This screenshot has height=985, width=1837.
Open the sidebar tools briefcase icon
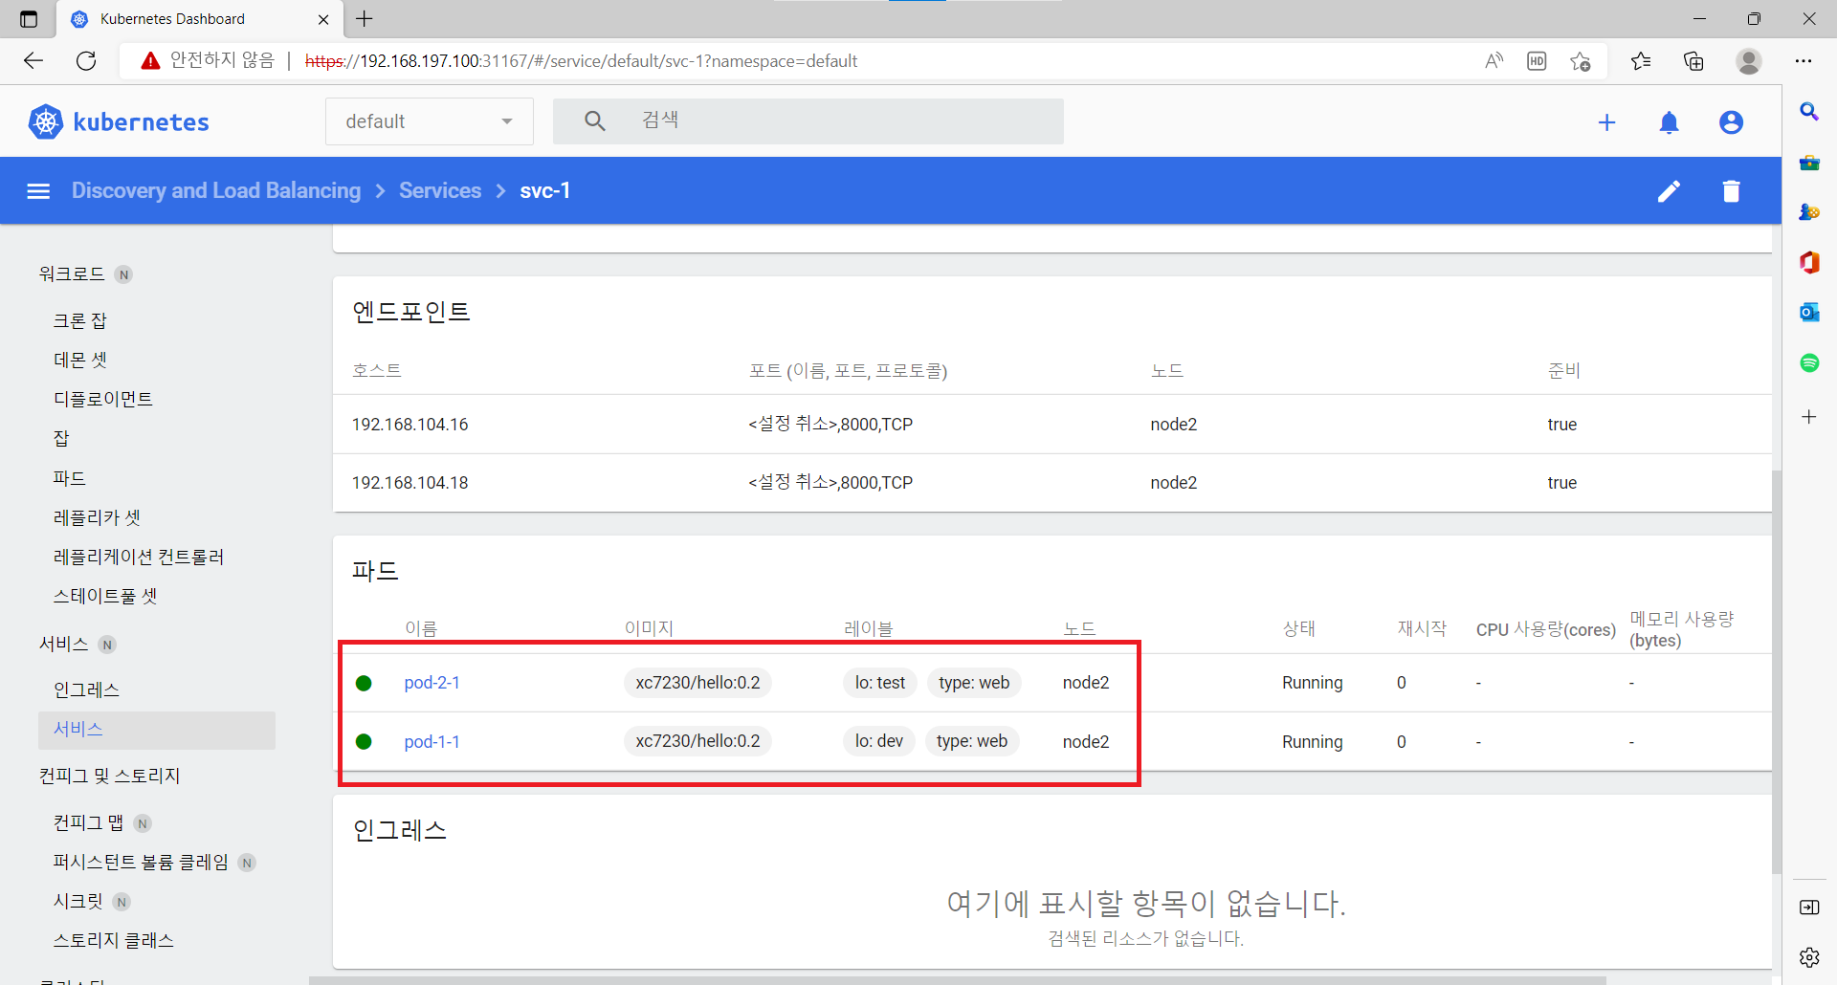coord(1809,163)
